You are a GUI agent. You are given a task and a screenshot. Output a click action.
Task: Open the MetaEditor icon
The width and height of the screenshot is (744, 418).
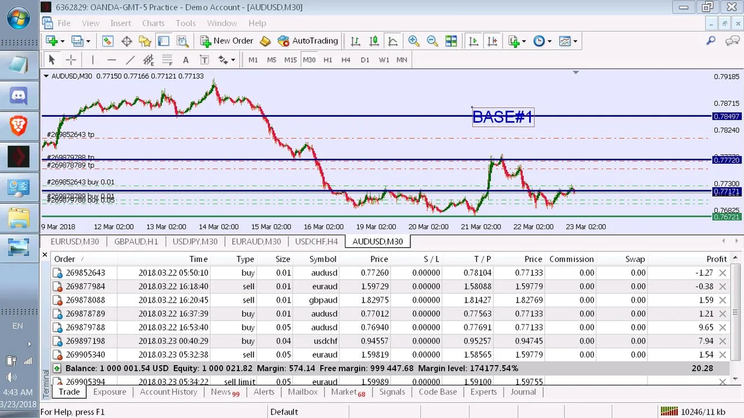point(265,41)
